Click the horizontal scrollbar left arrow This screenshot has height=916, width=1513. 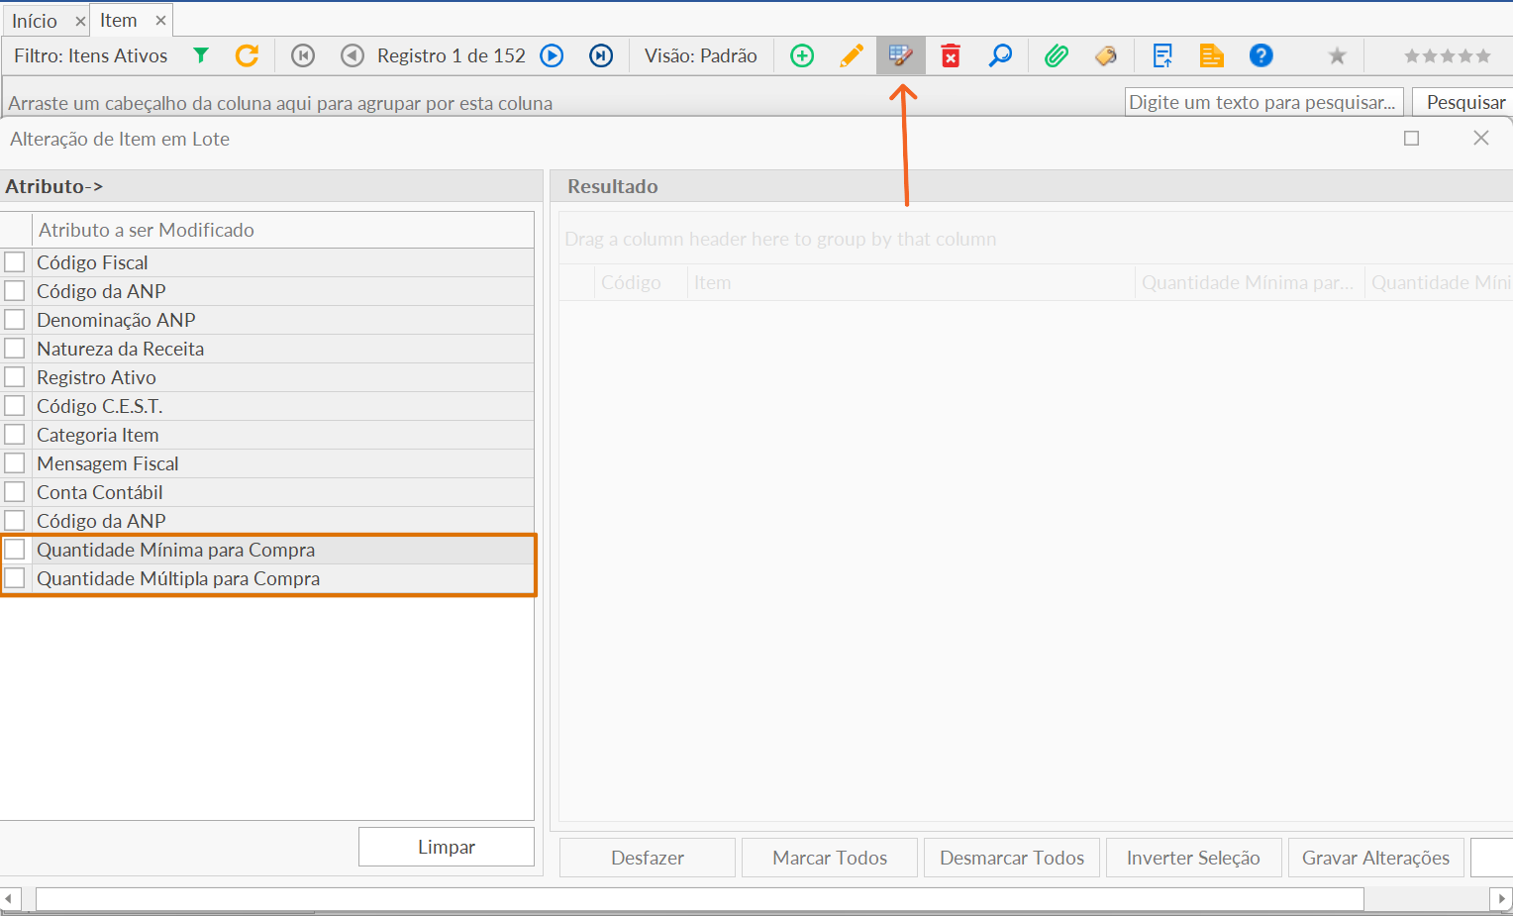pyautogui.click(x=10, y=899)
